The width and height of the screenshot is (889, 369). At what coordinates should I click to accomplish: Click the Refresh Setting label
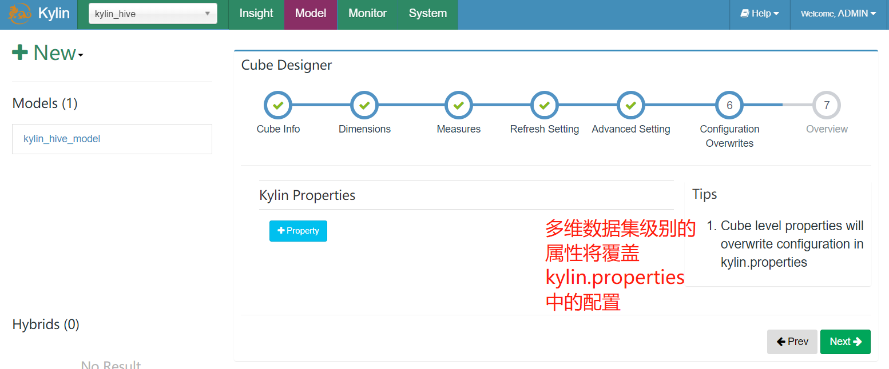[x=545, y=129]
